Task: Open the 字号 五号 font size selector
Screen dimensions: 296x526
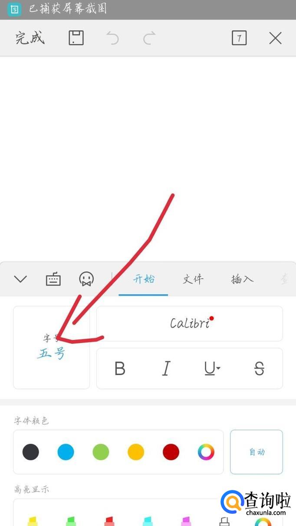Action: pos(51,348)
